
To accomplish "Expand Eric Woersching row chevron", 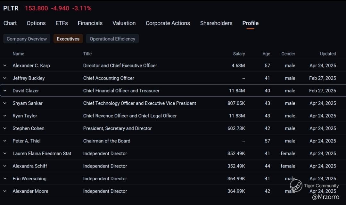I will (x=5, y=178).
